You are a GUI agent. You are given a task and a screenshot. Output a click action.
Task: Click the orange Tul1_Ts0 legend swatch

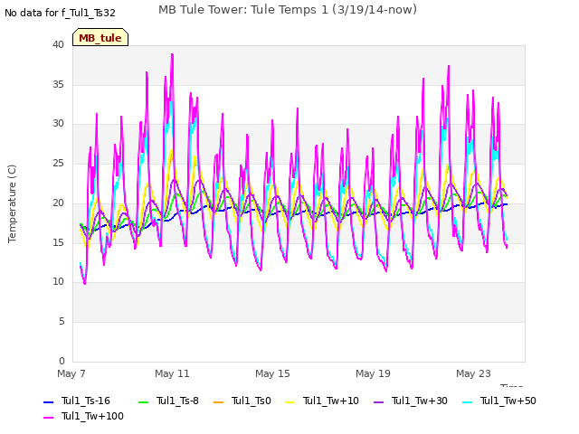coord(219,401)
